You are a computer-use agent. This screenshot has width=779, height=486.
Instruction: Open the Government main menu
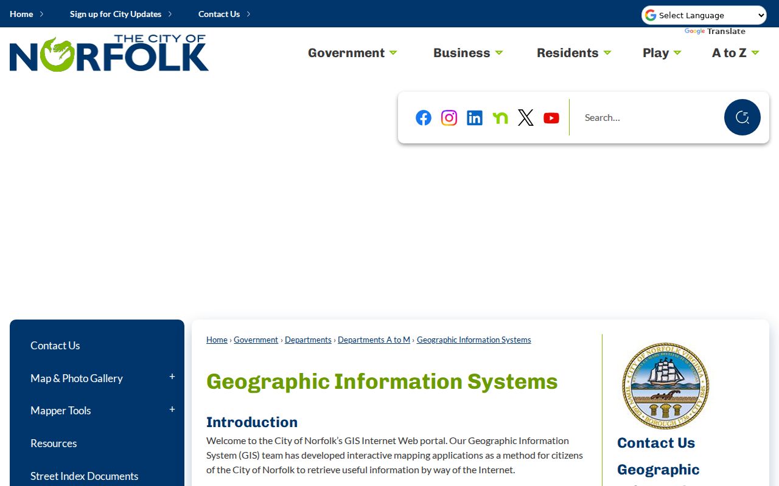tap(352, 53)
